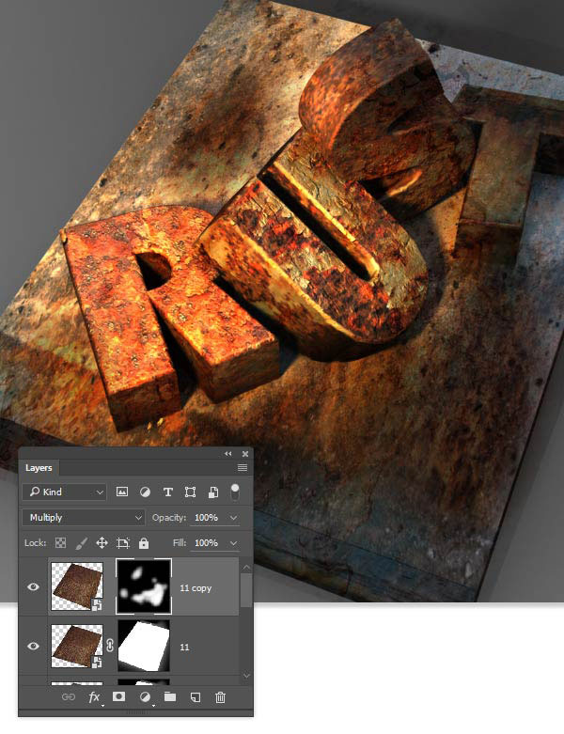Collapse the Layers panel with double arrows
The height and width of the screenshot is (734, 564).
coord(227,454)
